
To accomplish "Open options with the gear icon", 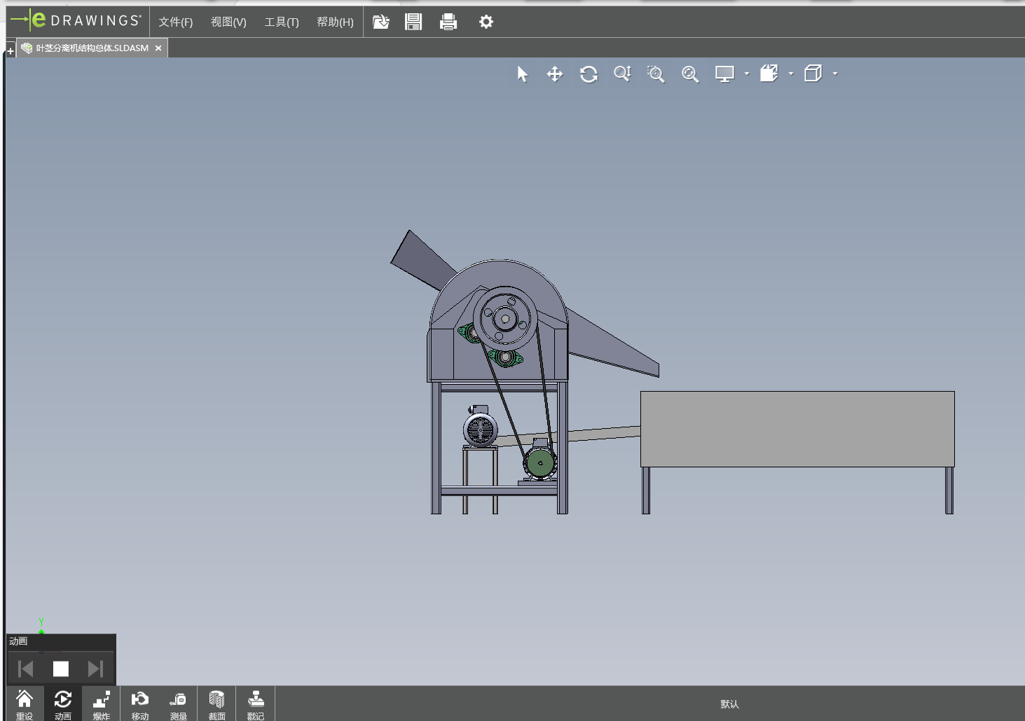I will tap(486, 22).
